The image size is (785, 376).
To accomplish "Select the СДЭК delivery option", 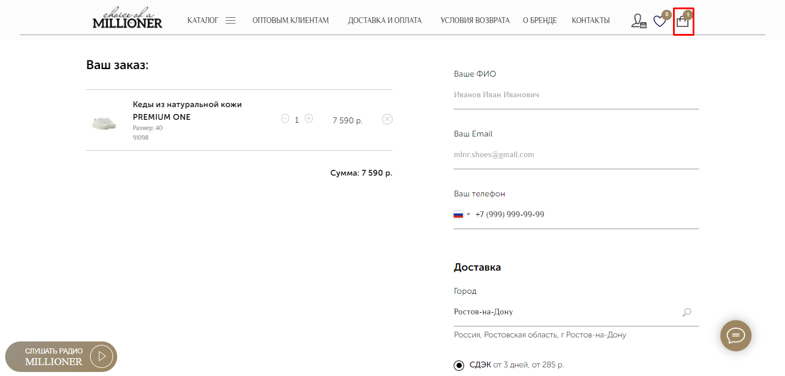I will pos(459,365).
